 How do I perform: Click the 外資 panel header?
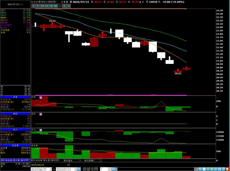point(15,97)
